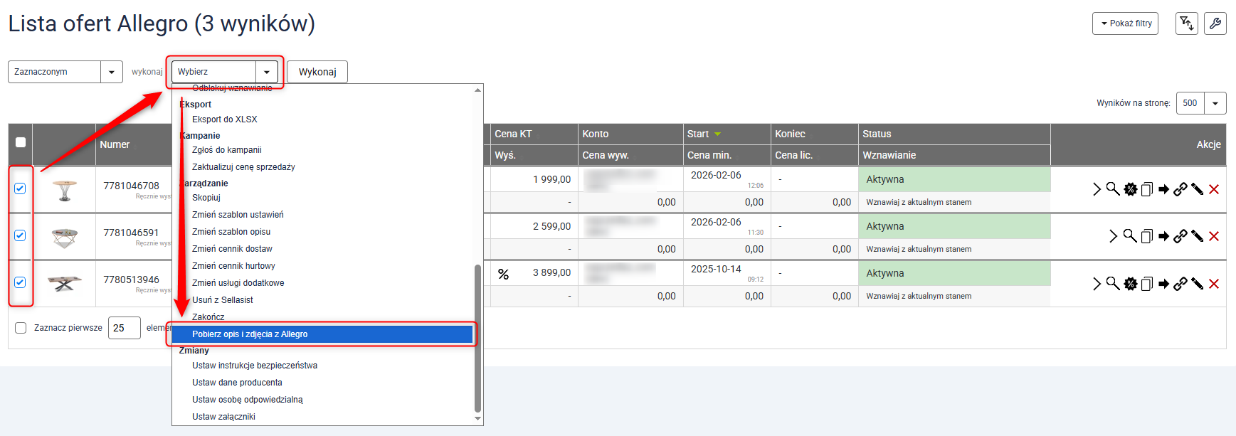Screen dimensions: 1236x436
Task: Click magnifier icon for offer 7781046708
Action: click(x=1113, y=189)
